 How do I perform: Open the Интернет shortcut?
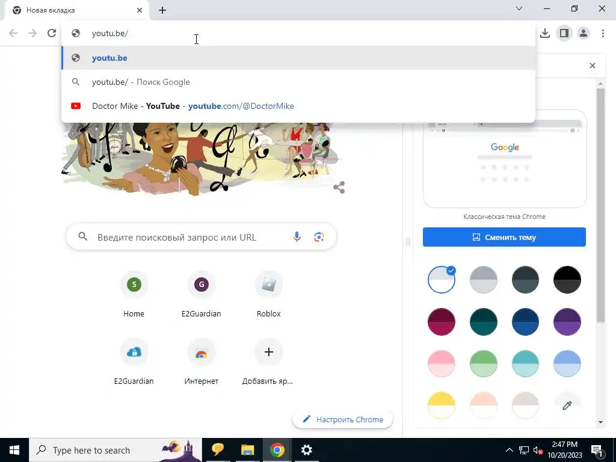pyautogui.click(x=201, y=362)
